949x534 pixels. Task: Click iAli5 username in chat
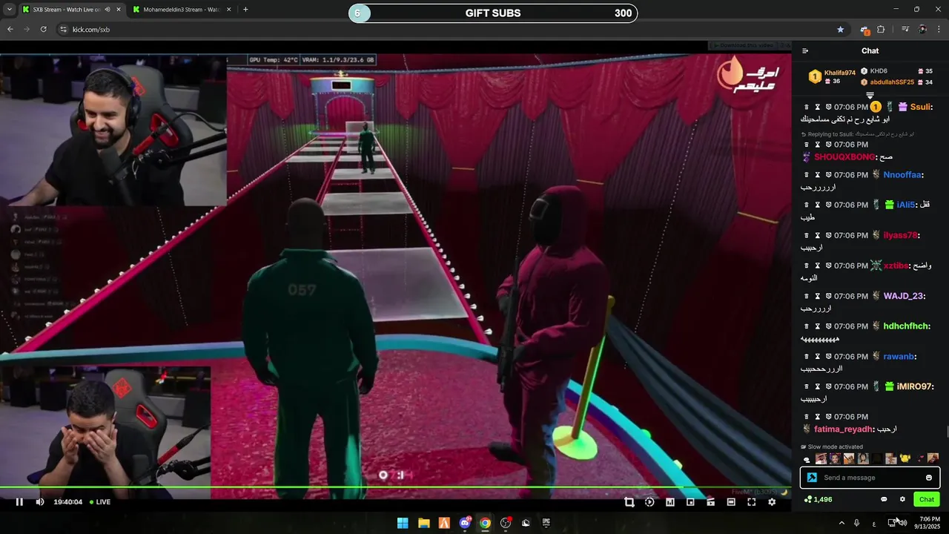point(906,205)
